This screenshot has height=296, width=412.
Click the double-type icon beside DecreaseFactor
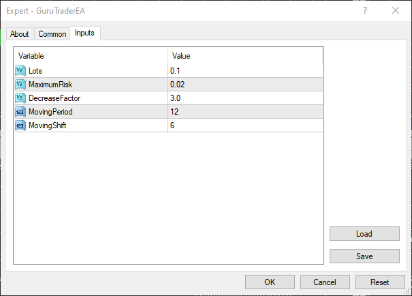20,98
